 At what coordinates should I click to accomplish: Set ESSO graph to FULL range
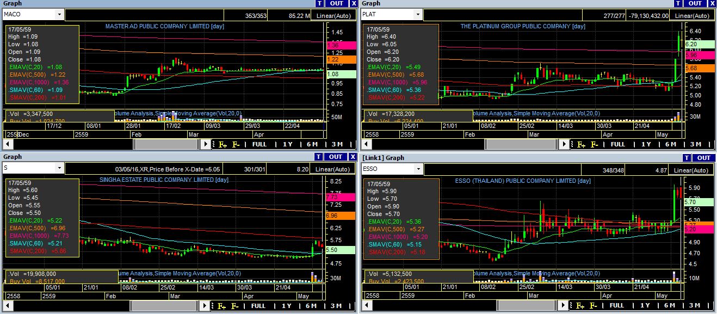point(617,306)
